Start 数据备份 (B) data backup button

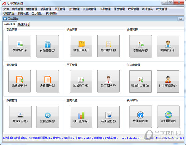click(20, 117)
